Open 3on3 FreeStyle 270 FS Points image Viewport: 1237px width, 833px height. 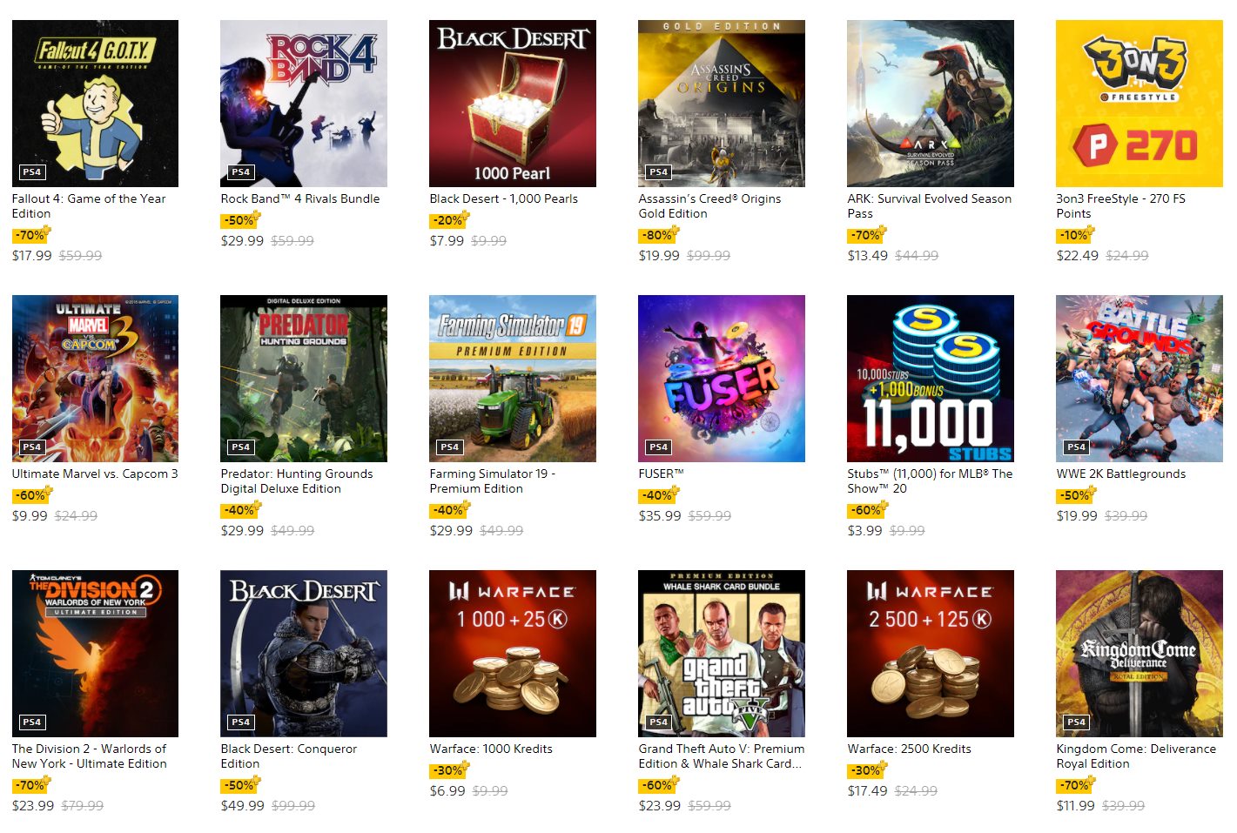[1140, 104]
